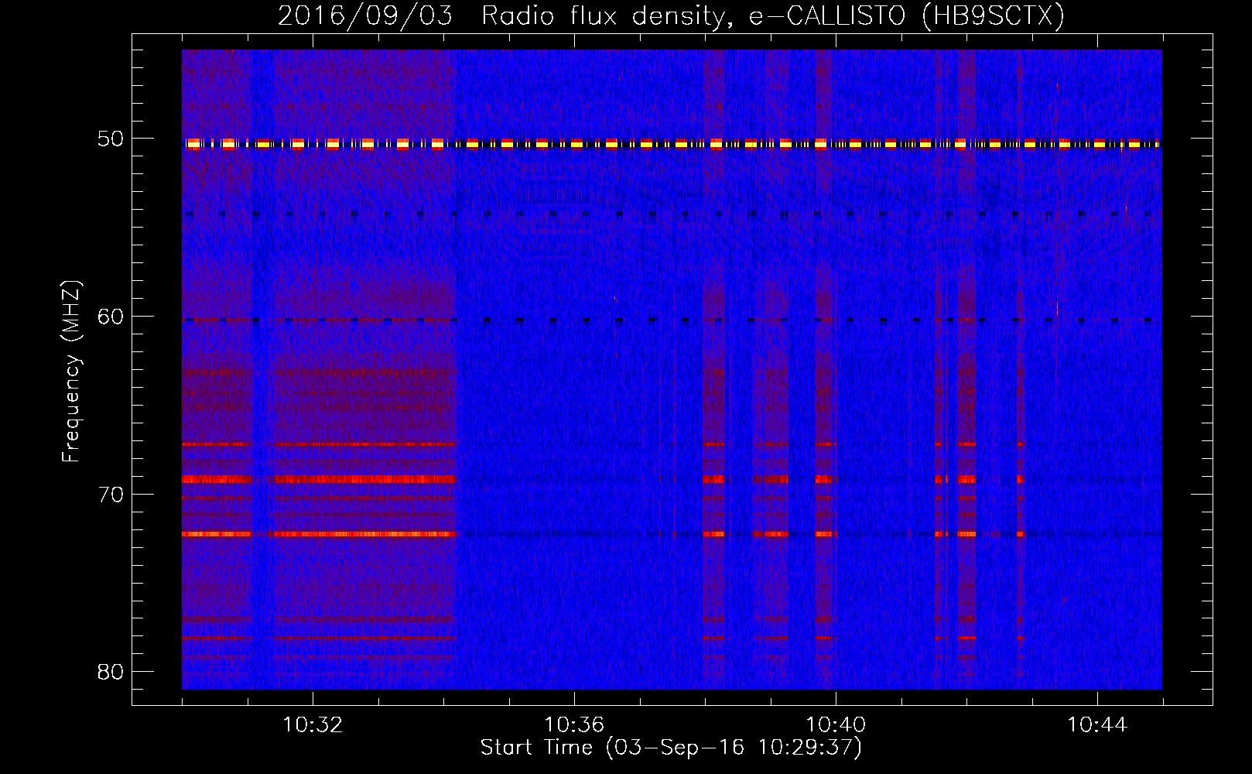This screenshot has height=774, width=1252.
Task: Click the 50 frequency tick label
Action: 111,139
